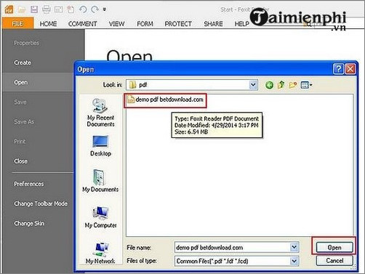Select Save As in File sidebar
Image resolution: width=365 pixels, height=274 pixels.
tap(24, 121)
